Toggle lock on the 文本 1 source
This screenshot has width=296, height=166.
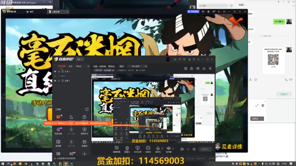coord(59,72)
